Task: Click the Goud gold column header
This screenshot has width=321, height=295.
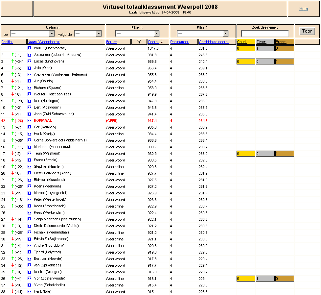Action: [x=241, y=42]
